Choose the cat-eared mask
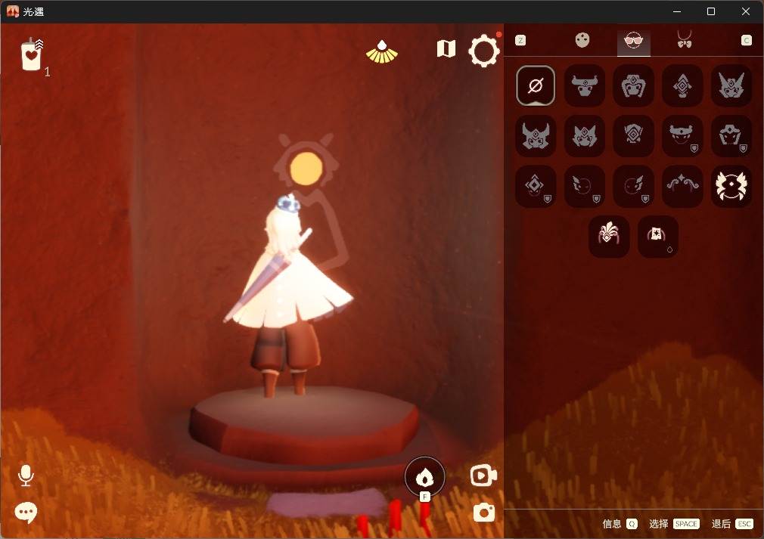The height and width of the screenshot is (539, 764). pos(584,136)
